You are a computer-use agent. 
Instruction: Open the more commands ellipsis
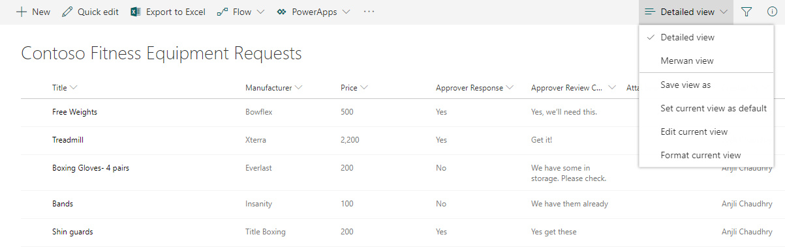click(x=369, y=12)
